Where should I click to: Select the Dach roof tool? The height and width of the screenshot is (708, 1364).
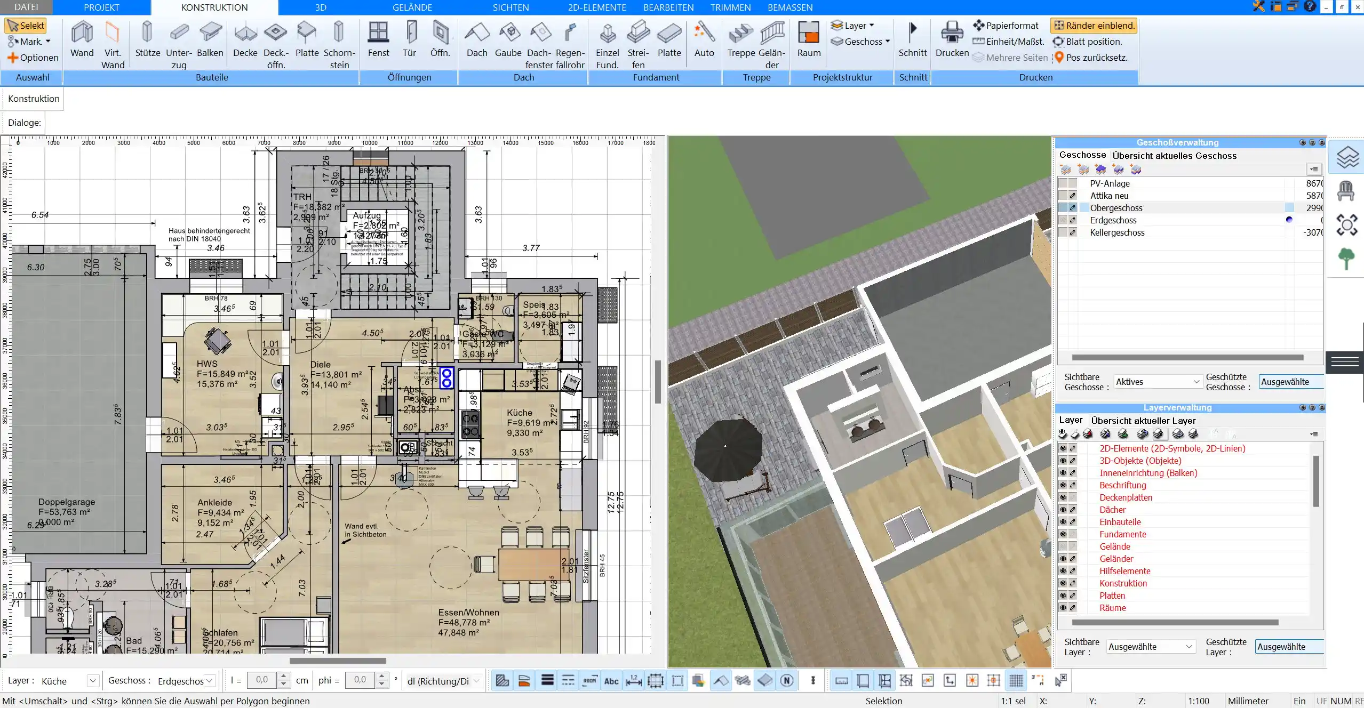pyautogui.click(x=477, y=40)
